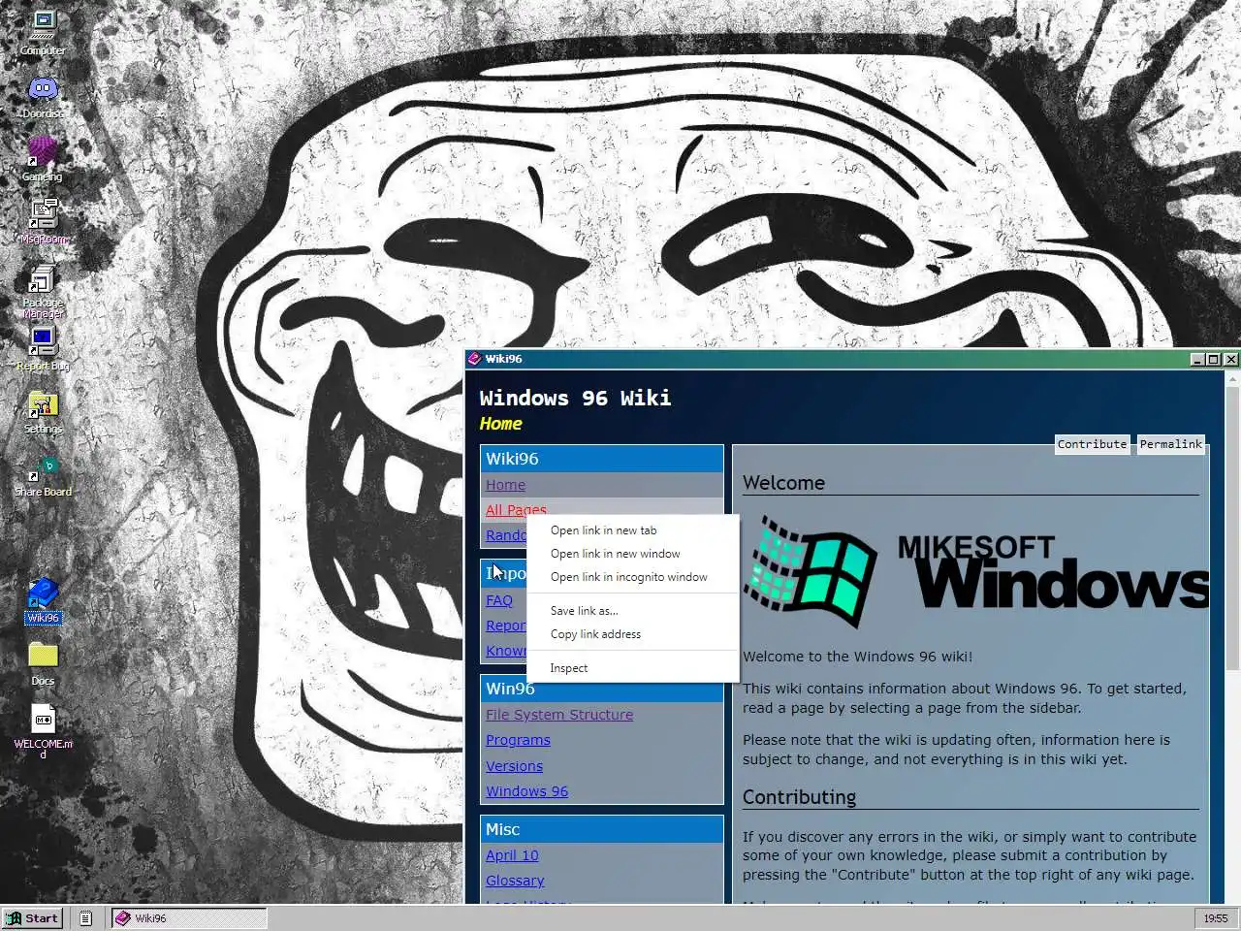Open the Doordisc desktop icon
This screenshot has width=1241, height=931.
pyautogui.click(x=43, y=97)
